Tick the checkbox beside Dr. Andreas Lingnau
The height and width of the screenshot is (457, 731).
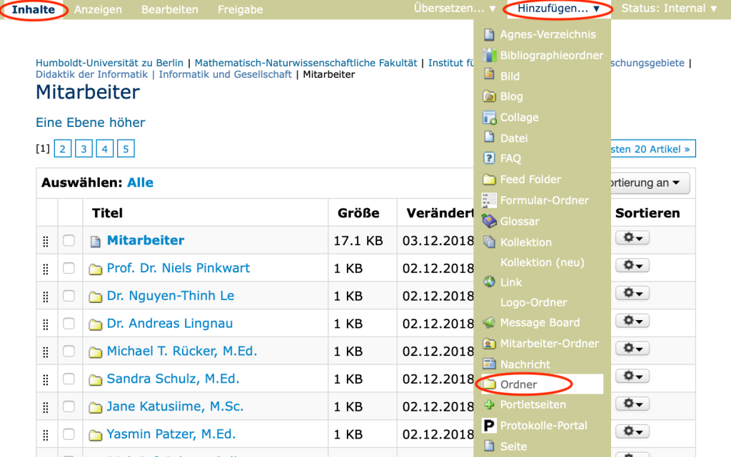point(69,324)
